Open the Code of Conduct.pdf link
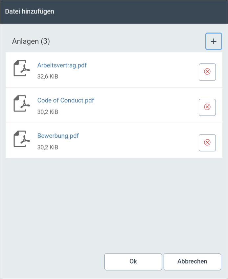Viewport: 228px width, 279px height. point(66,100)
